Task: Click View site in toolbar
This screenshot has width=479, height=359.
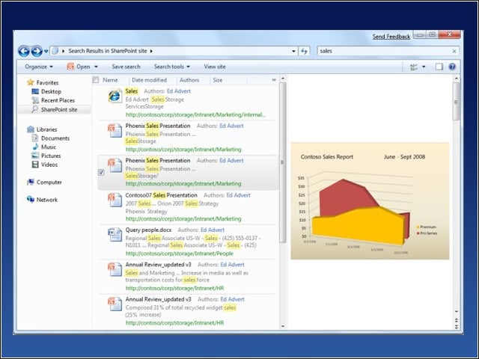Action: tap(215, 67)
